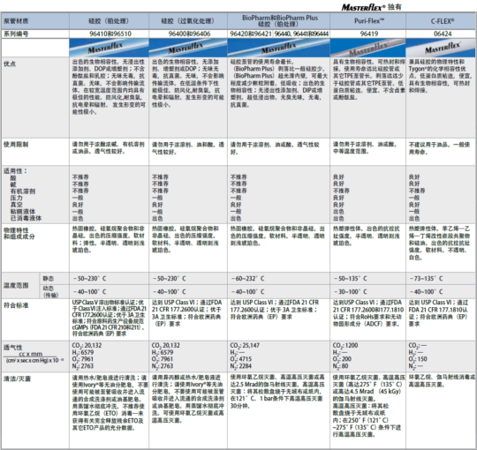Select −40~100°C in the C-FLEX column

pyautogui.click(x=426, y=292)
